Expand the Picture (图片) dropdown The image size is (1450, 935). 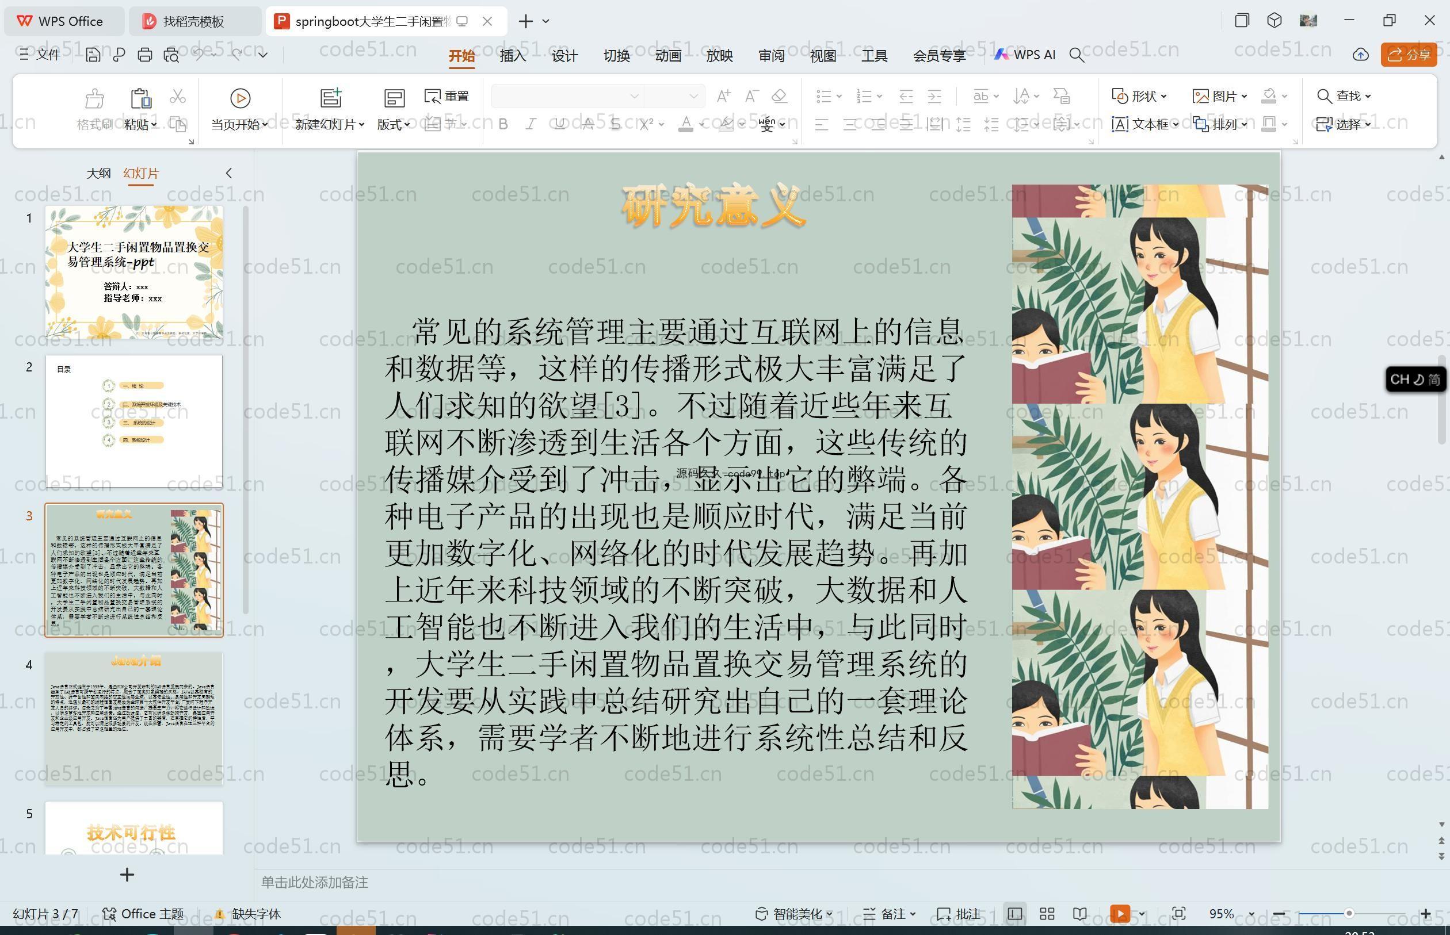pyautogui.click(x=1220, y=96)
